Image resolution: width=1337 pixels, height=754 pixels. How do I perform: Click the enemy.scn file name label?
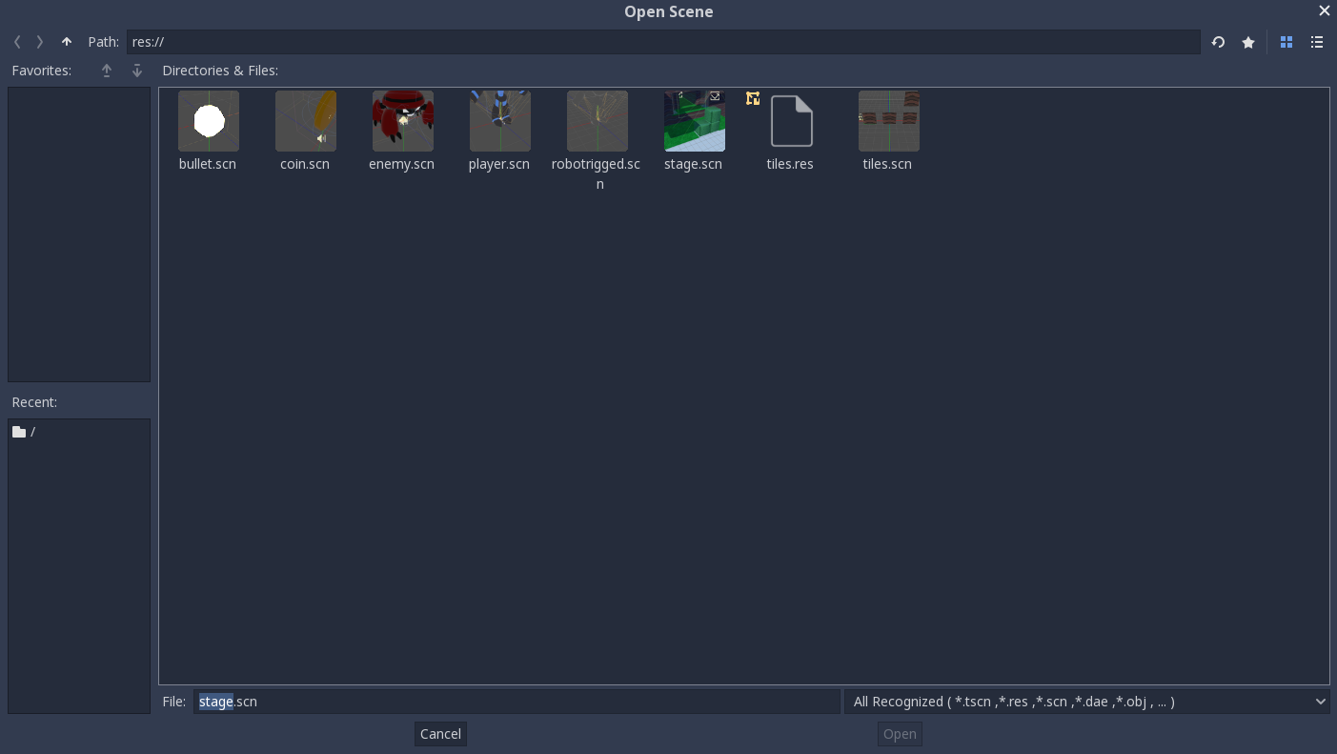(402, 164)
